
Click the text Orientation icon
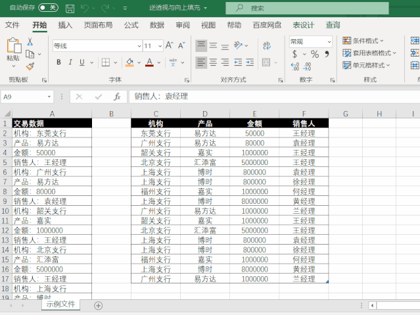coord(238,45)
